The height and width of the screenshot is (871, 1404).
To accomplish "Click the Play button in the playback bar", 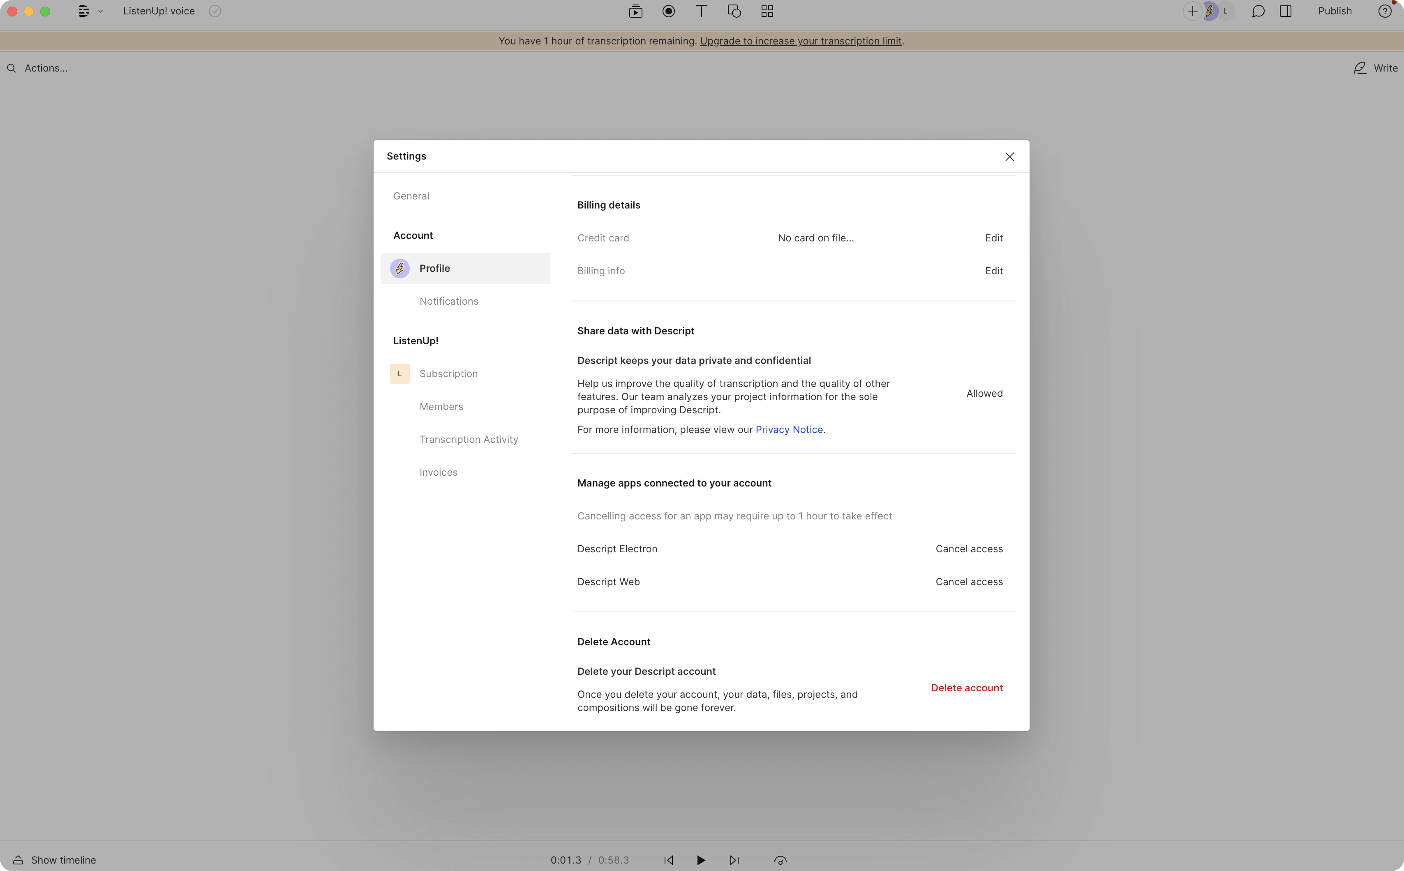I will 700,860.
